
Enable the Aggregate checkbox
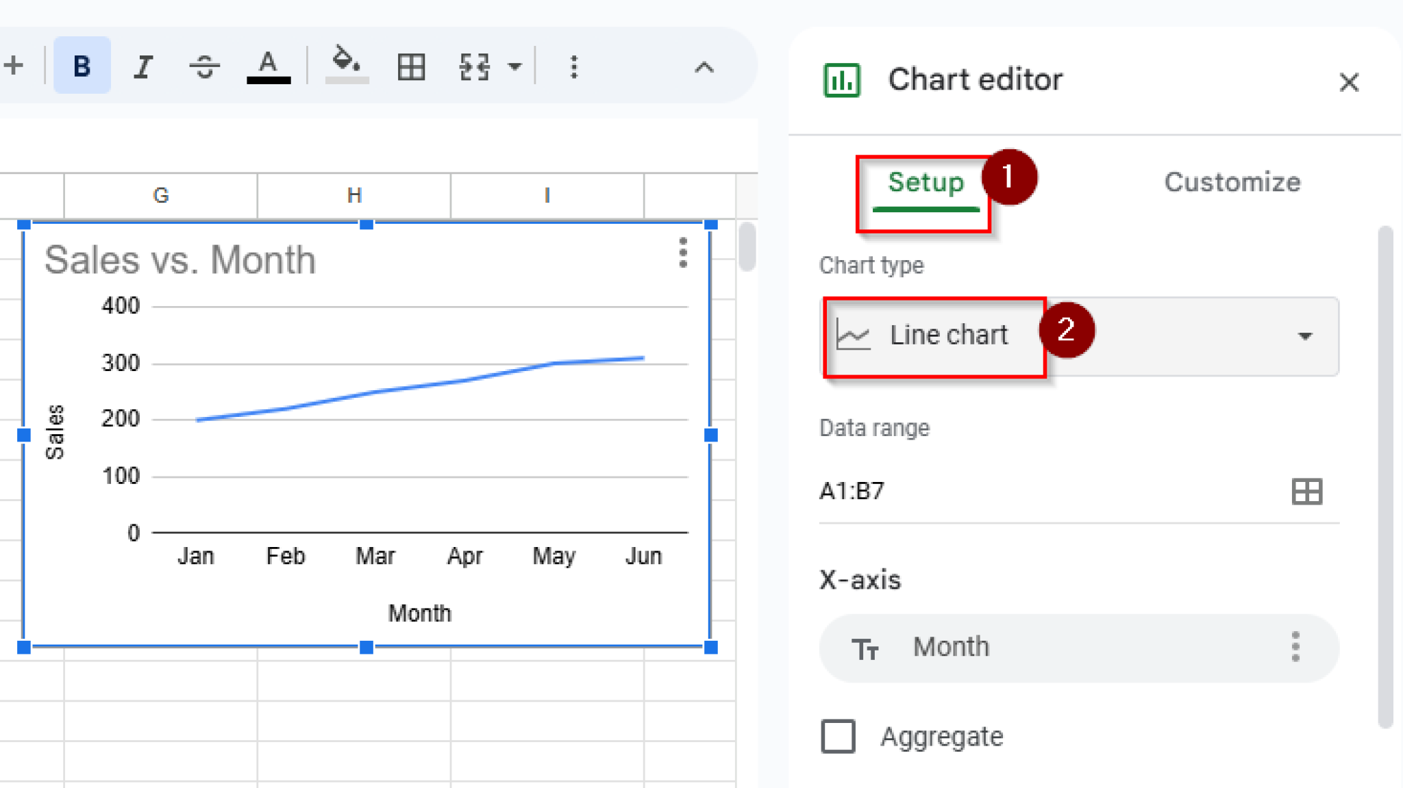tap(838, 736)
